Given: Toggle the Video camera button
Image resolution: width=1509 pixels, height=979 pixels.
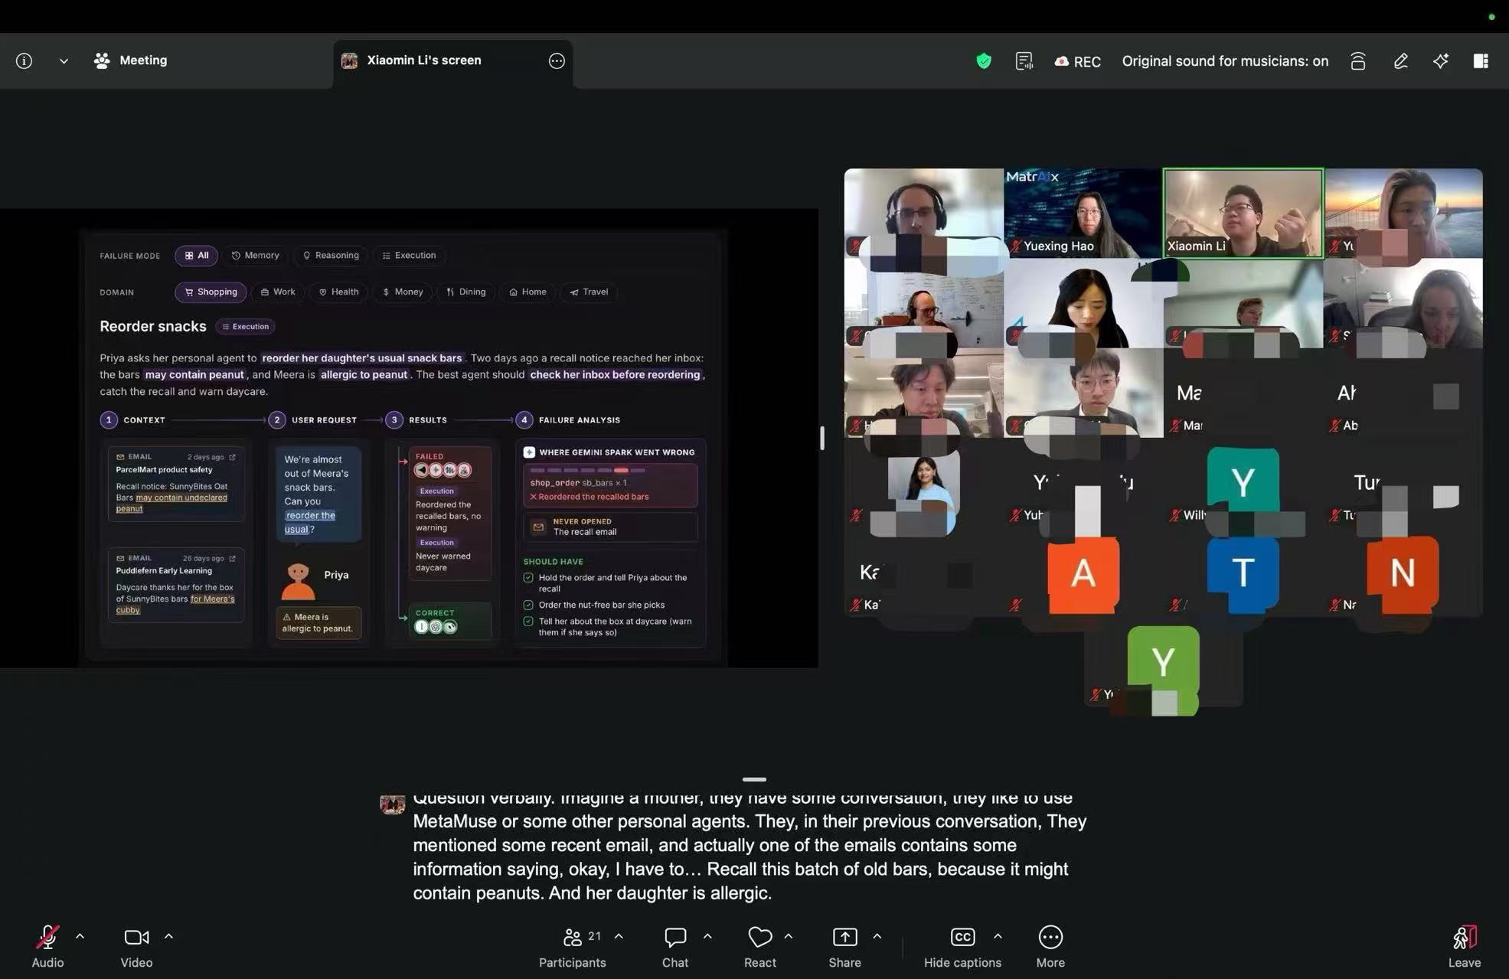Looking at the screenshot, I should 136,946.
